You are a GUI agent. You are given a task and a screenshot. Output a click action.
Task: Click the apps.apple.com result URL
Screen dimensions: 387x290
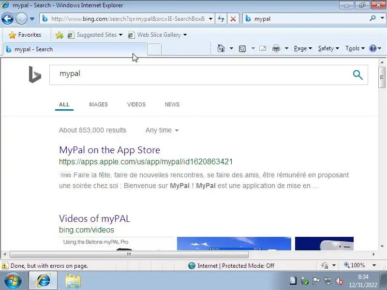(x=146, y=162)
